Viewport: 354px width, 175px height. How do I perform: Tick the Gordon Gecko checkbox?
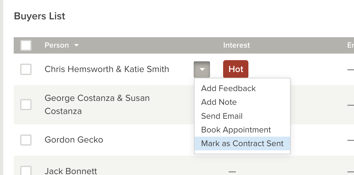(x=26, y=140)
